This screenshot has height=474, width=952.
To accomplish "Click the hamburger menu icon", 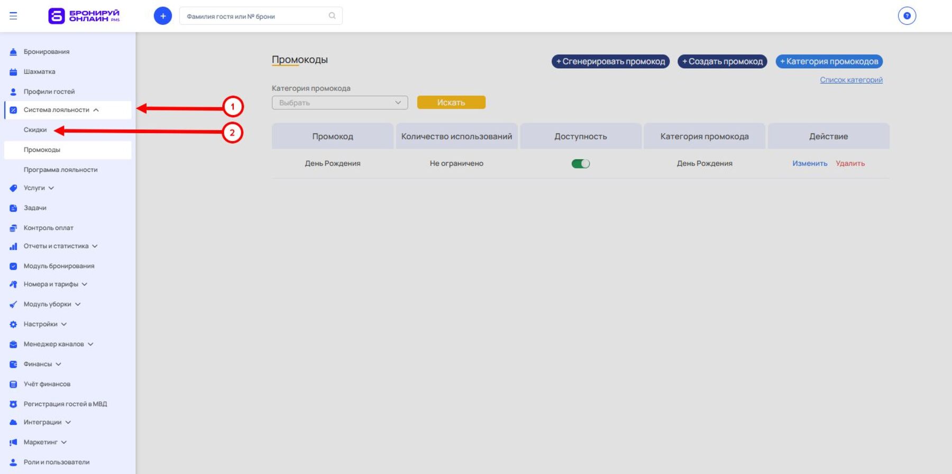I will (x=13, y=16).
